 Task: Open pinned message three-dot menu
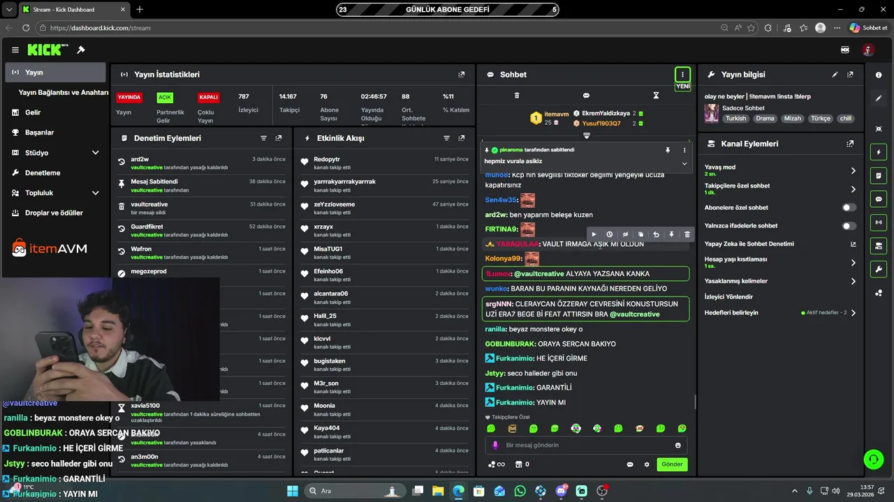[684, 150]
